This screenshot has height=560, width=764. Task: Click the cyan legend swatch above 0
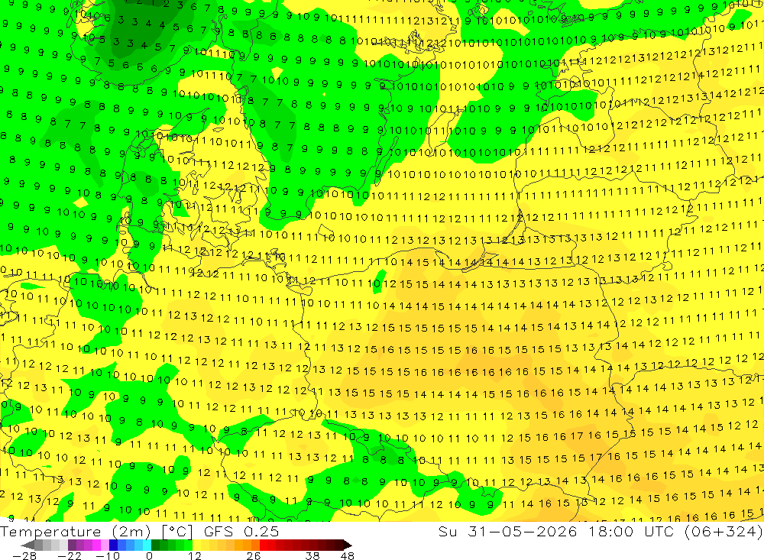[x=147, y=545]
